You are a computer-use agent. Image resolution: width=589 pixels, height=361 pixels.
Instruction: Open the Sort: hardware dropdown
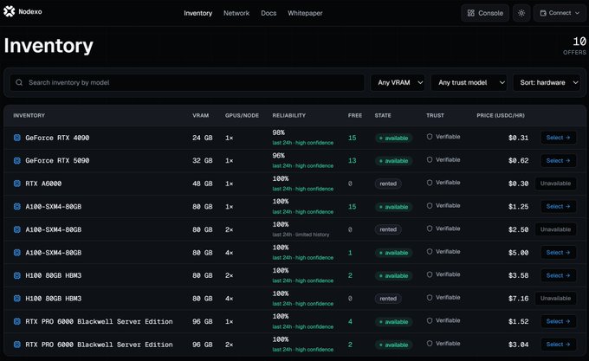[547, 82]
